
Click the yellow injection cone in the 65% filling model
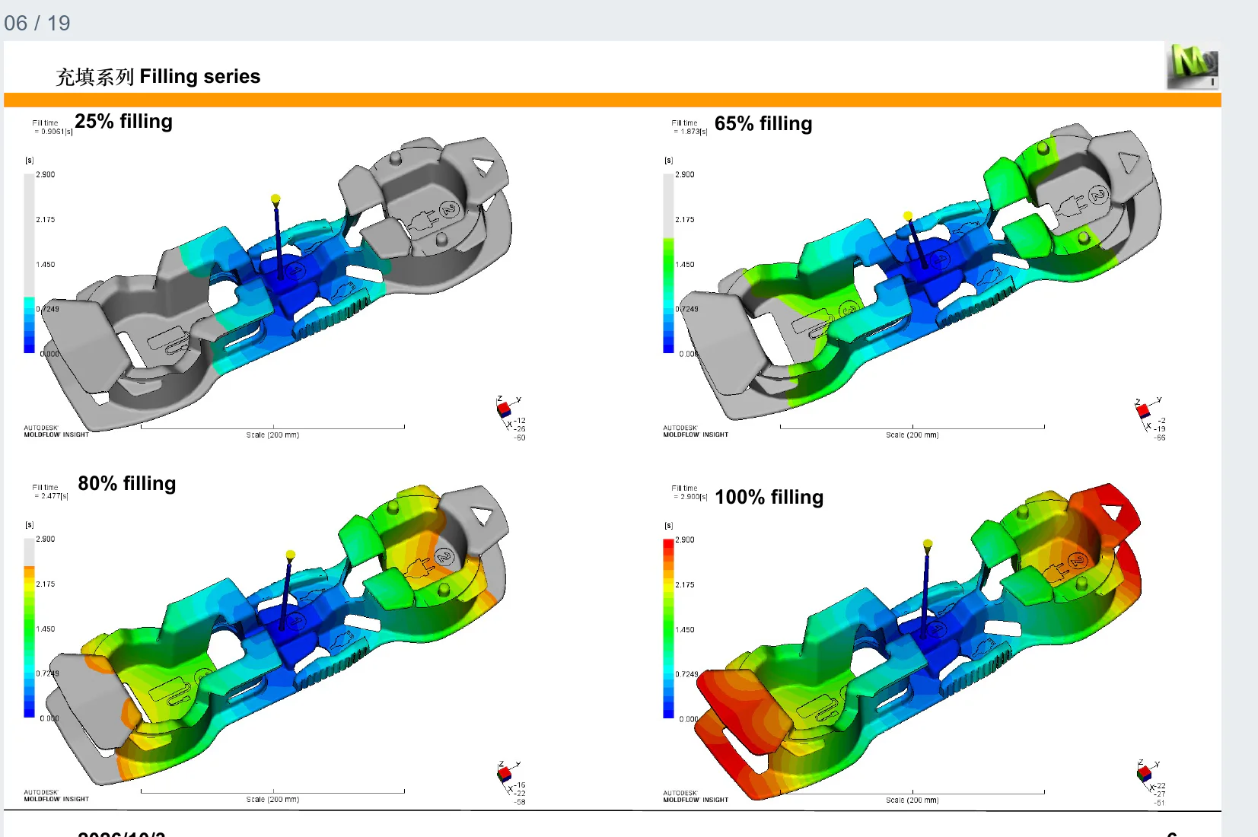(908, 217)
